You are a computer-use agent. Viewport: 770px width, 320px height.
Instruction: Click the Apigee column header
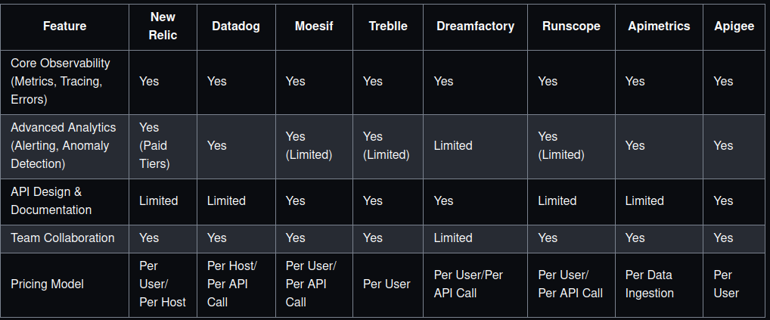click(x=734, y=26)
